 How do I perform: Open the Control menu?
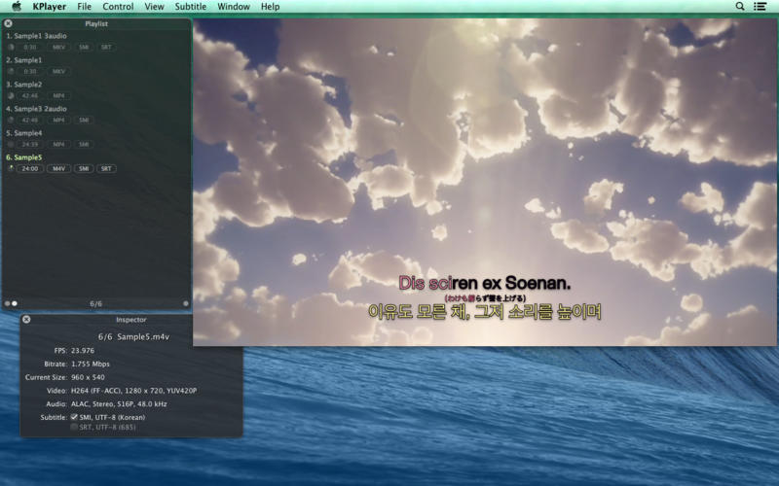118,7
